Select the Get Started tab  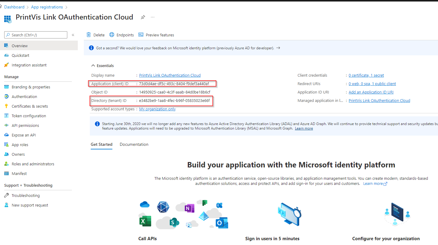click(x=102, y=144)
